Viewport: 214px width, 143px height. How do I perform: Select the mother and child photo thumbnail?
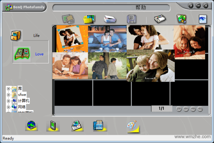[150, 66]
